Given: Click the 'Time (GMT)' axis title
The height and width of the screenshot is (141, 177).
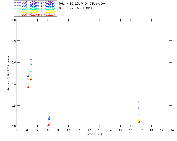Looking at the screenshot, I should click(94, 134).
